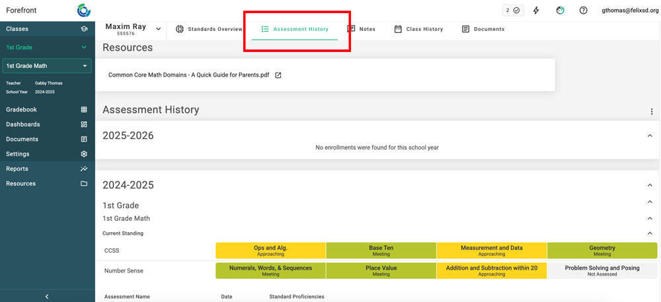Collapse the 2024-2025 school year section
This screenshot has height=302, width=661.
[650, 185]
